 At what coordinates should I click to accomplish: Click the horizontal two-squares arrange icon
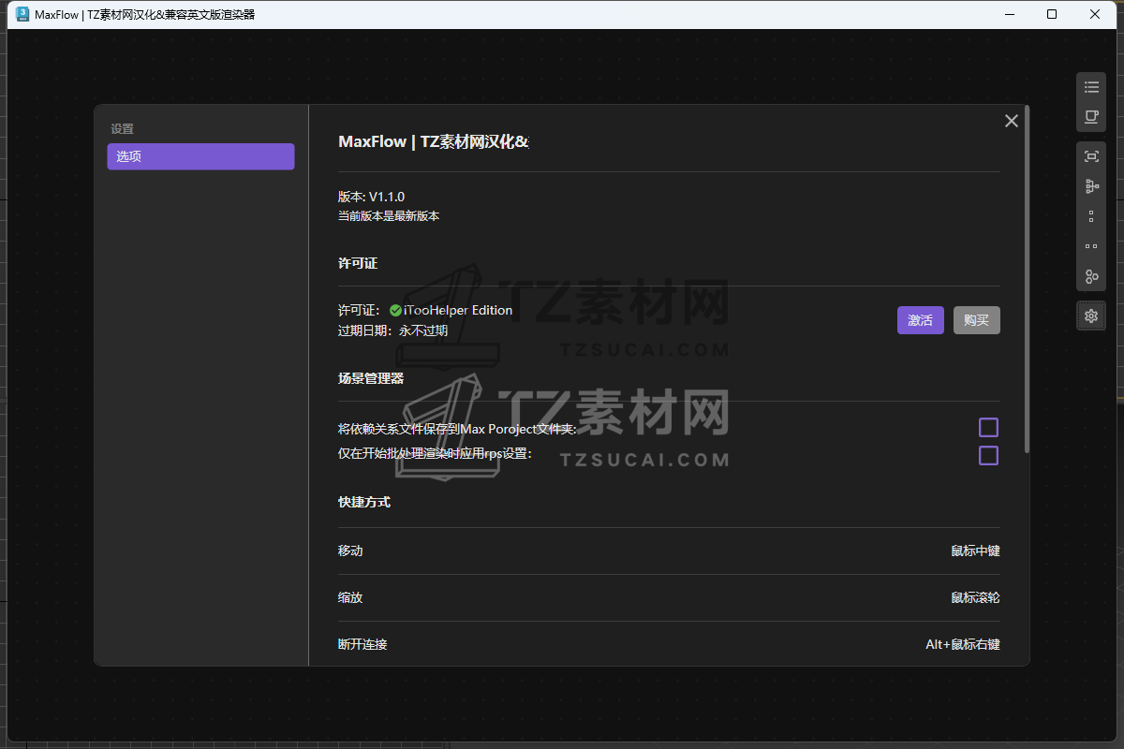coord(1091,246)
